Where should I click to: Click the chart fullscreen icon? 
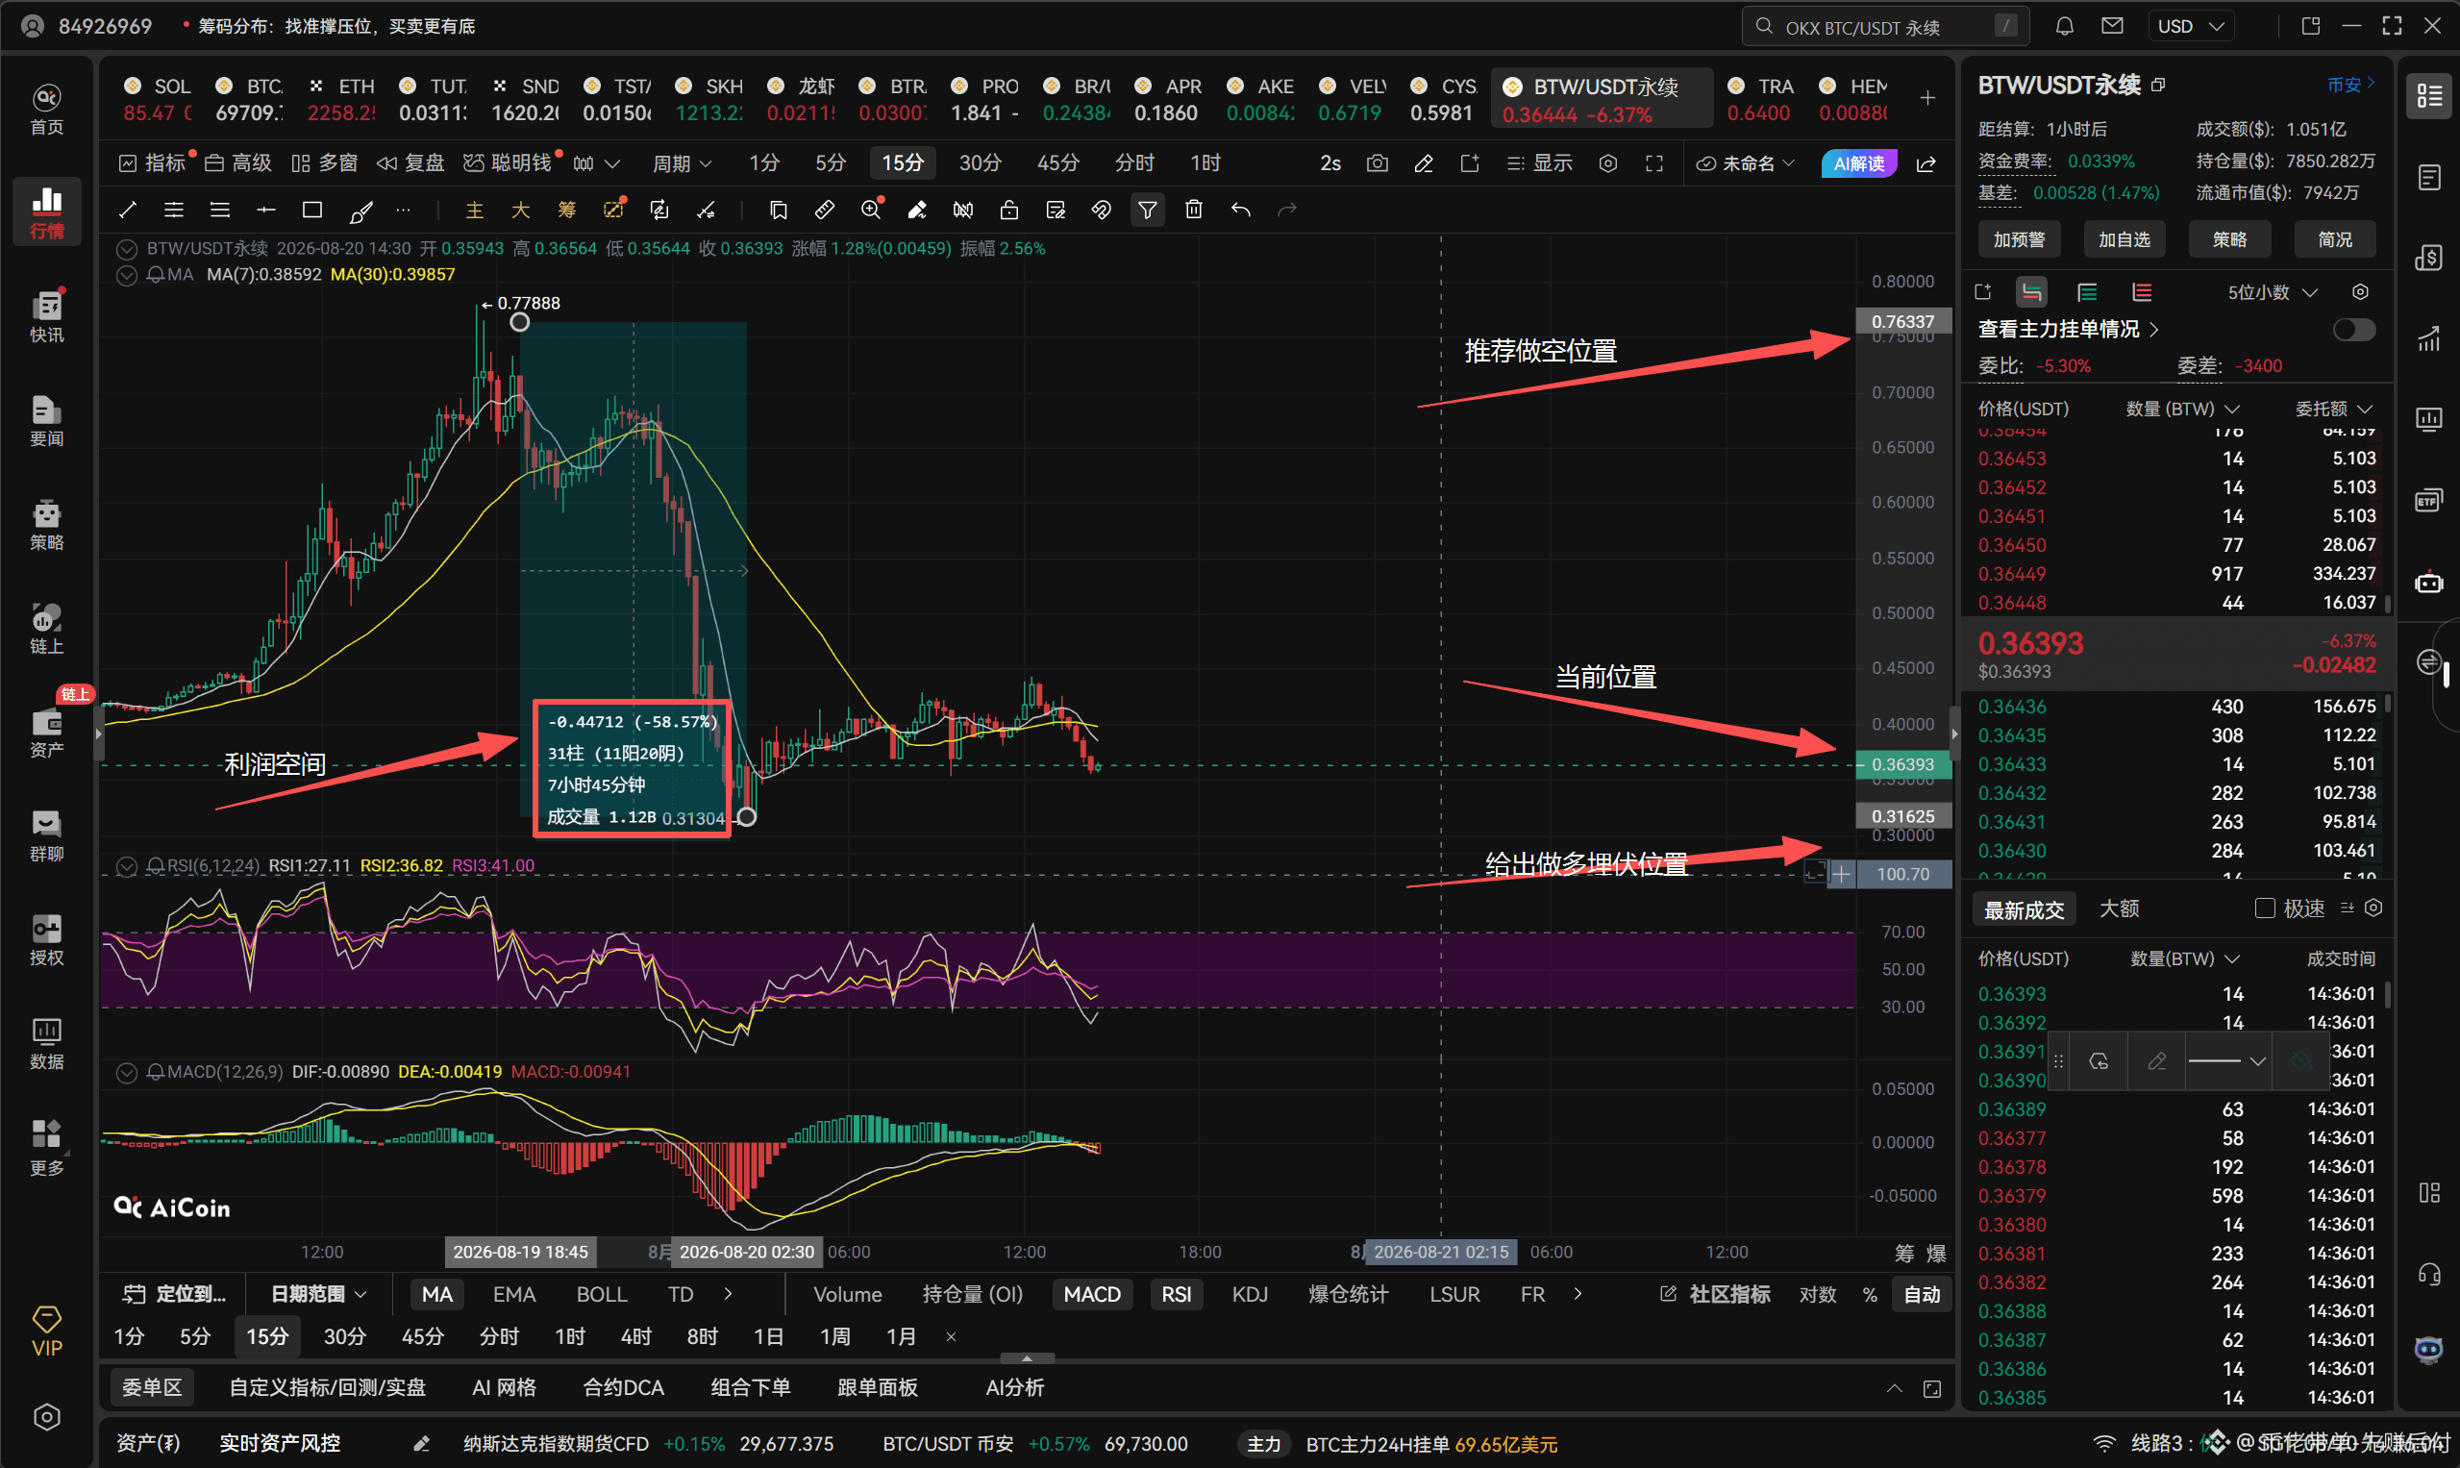point(1653,163)
